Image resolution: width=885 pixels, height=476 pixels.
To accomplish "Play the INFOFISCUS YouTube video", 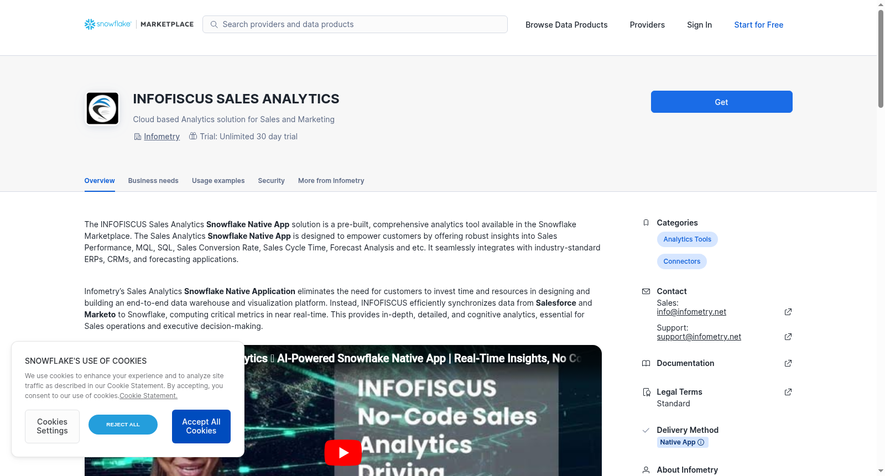I will (343, 453).
